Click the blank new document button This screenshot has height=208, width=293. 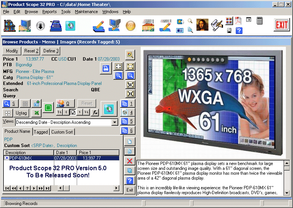130,141
